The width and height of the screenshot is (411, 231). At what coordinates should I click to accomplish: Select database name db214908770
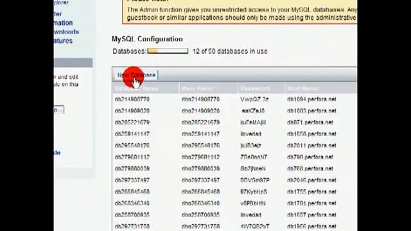(x=132, y=99)
